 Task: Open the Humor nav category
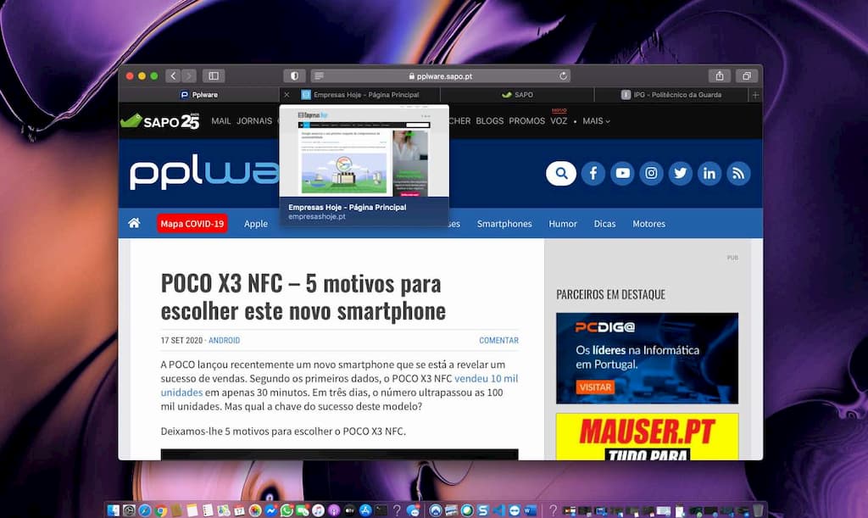[x=563, y=224]
